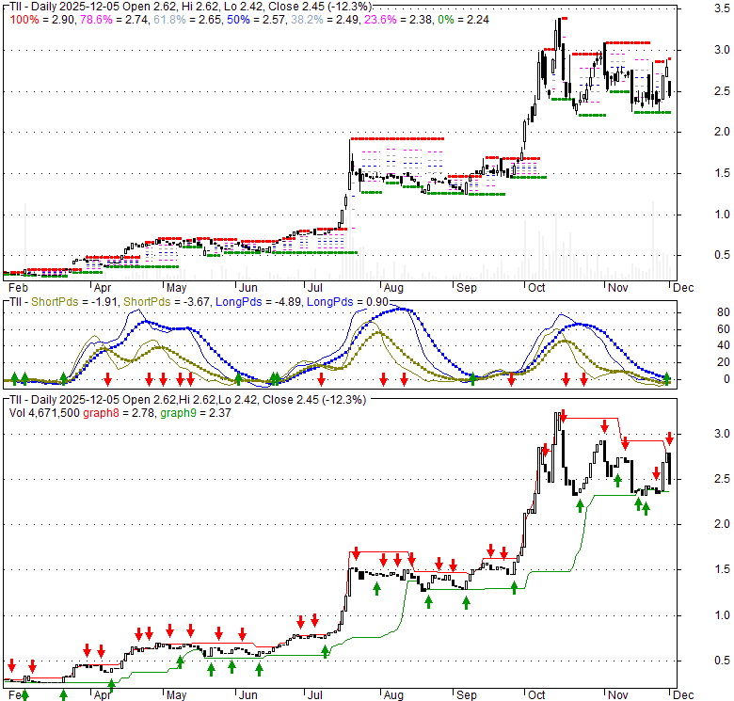Select the Oct month label under top chart
Screen dimensions: 734x701
[536, 288]
